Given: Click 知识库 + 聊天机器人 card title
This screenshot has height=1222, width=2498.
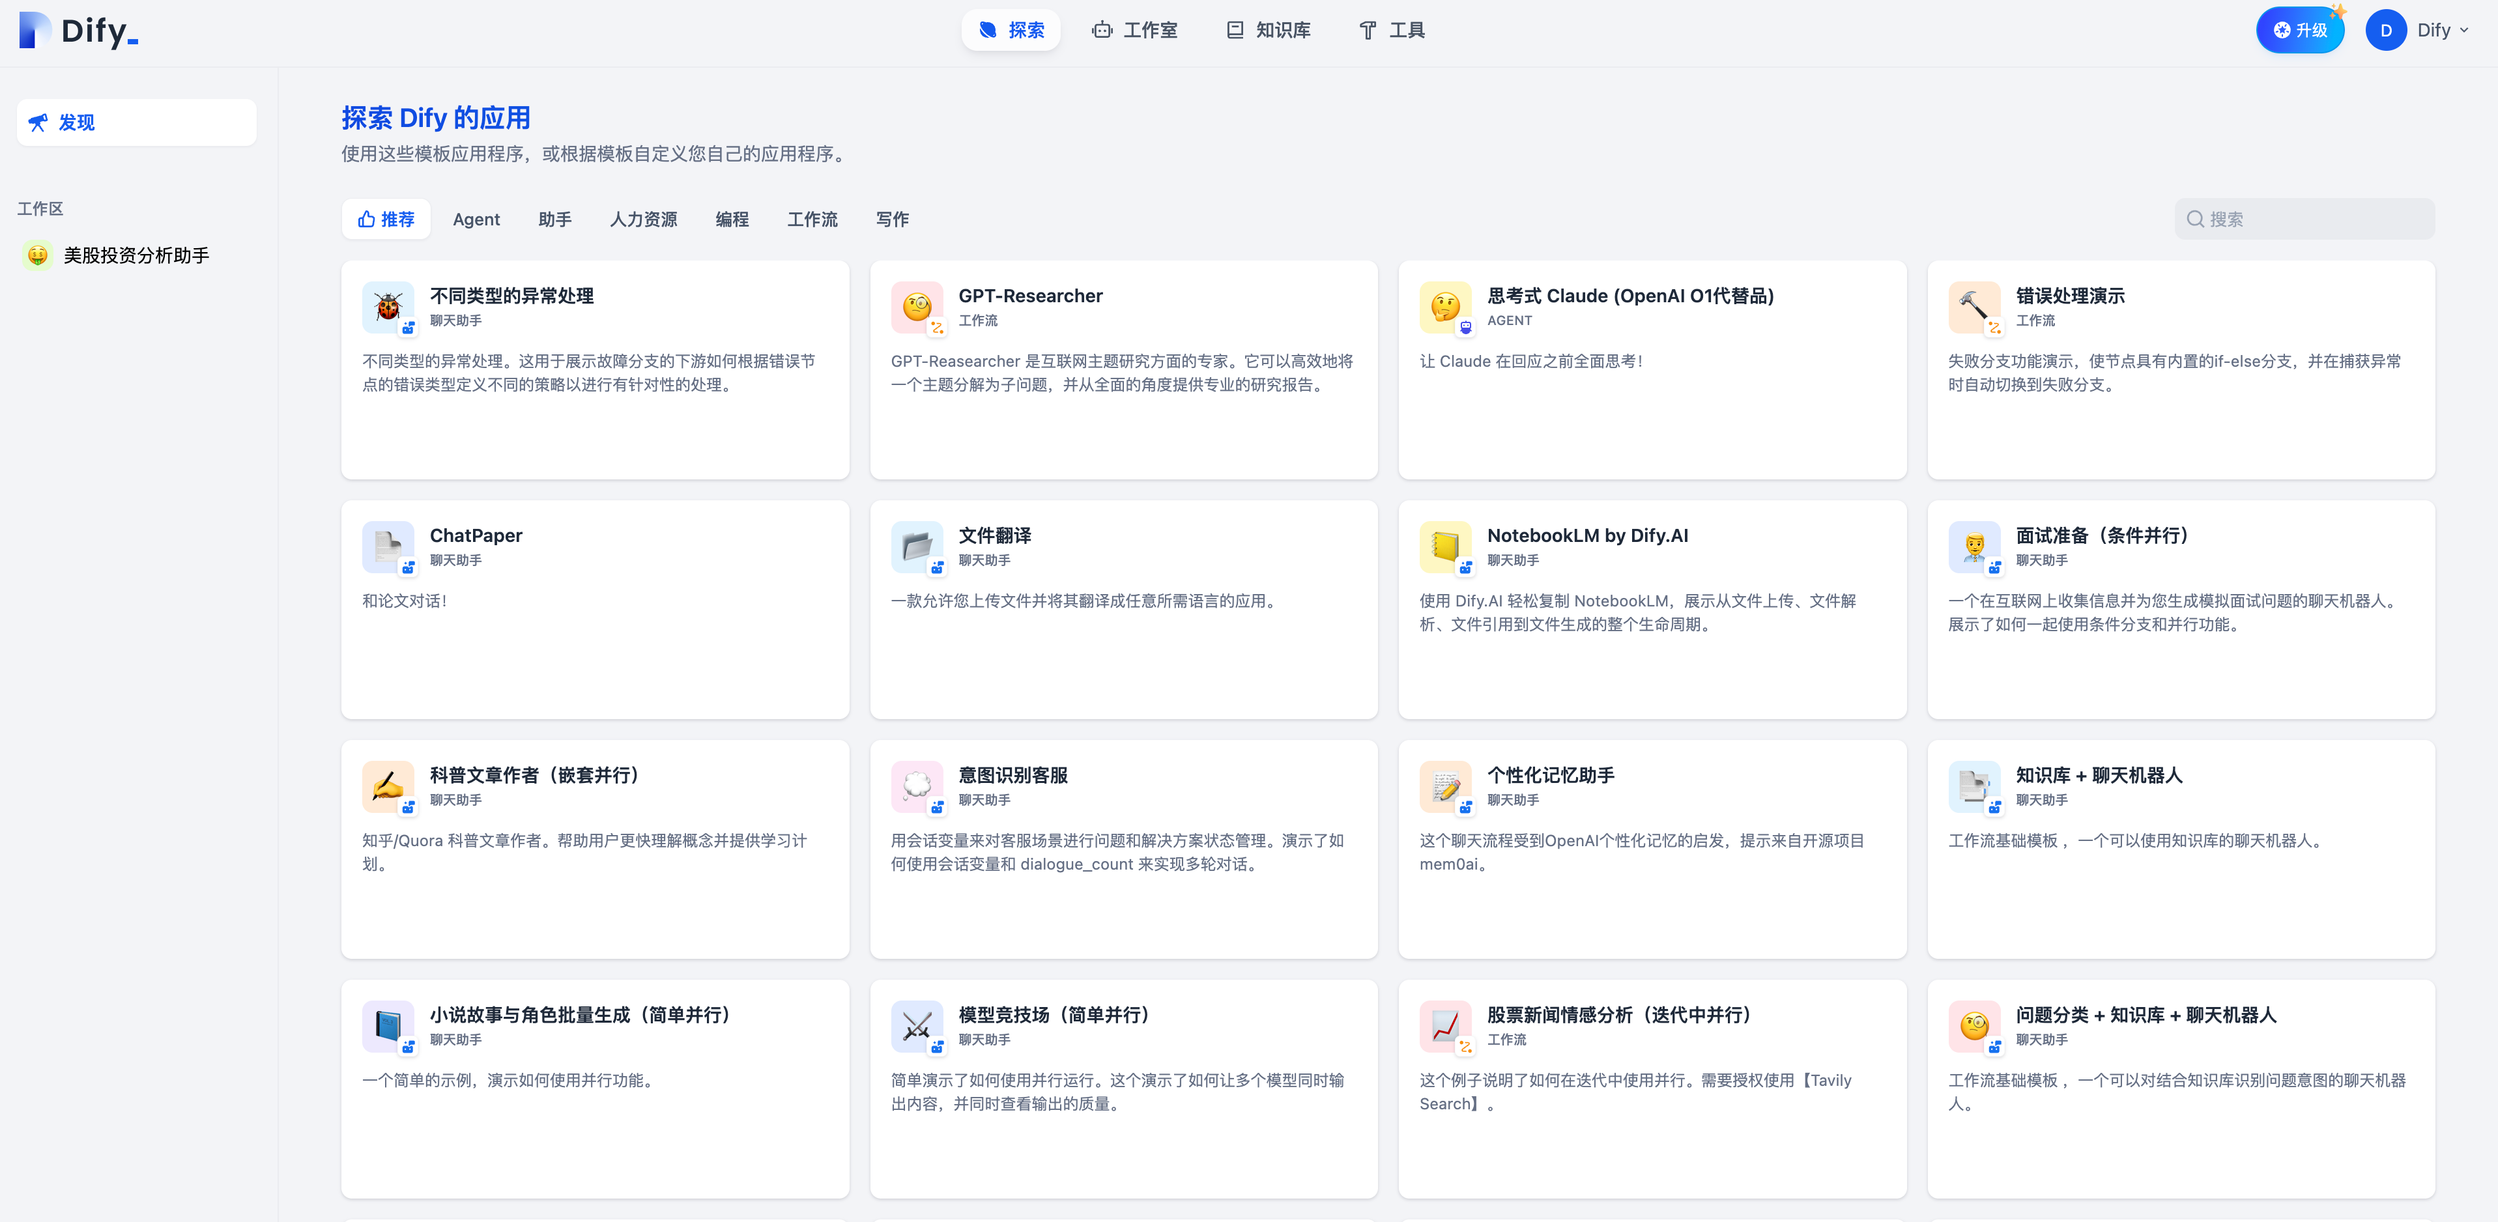Looking at the screenshot, I should coord(2099,775).
